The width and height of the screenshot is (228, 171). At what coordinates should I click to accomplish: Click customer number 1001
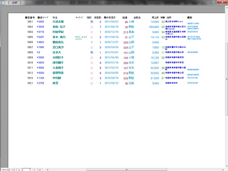[30, 22]
